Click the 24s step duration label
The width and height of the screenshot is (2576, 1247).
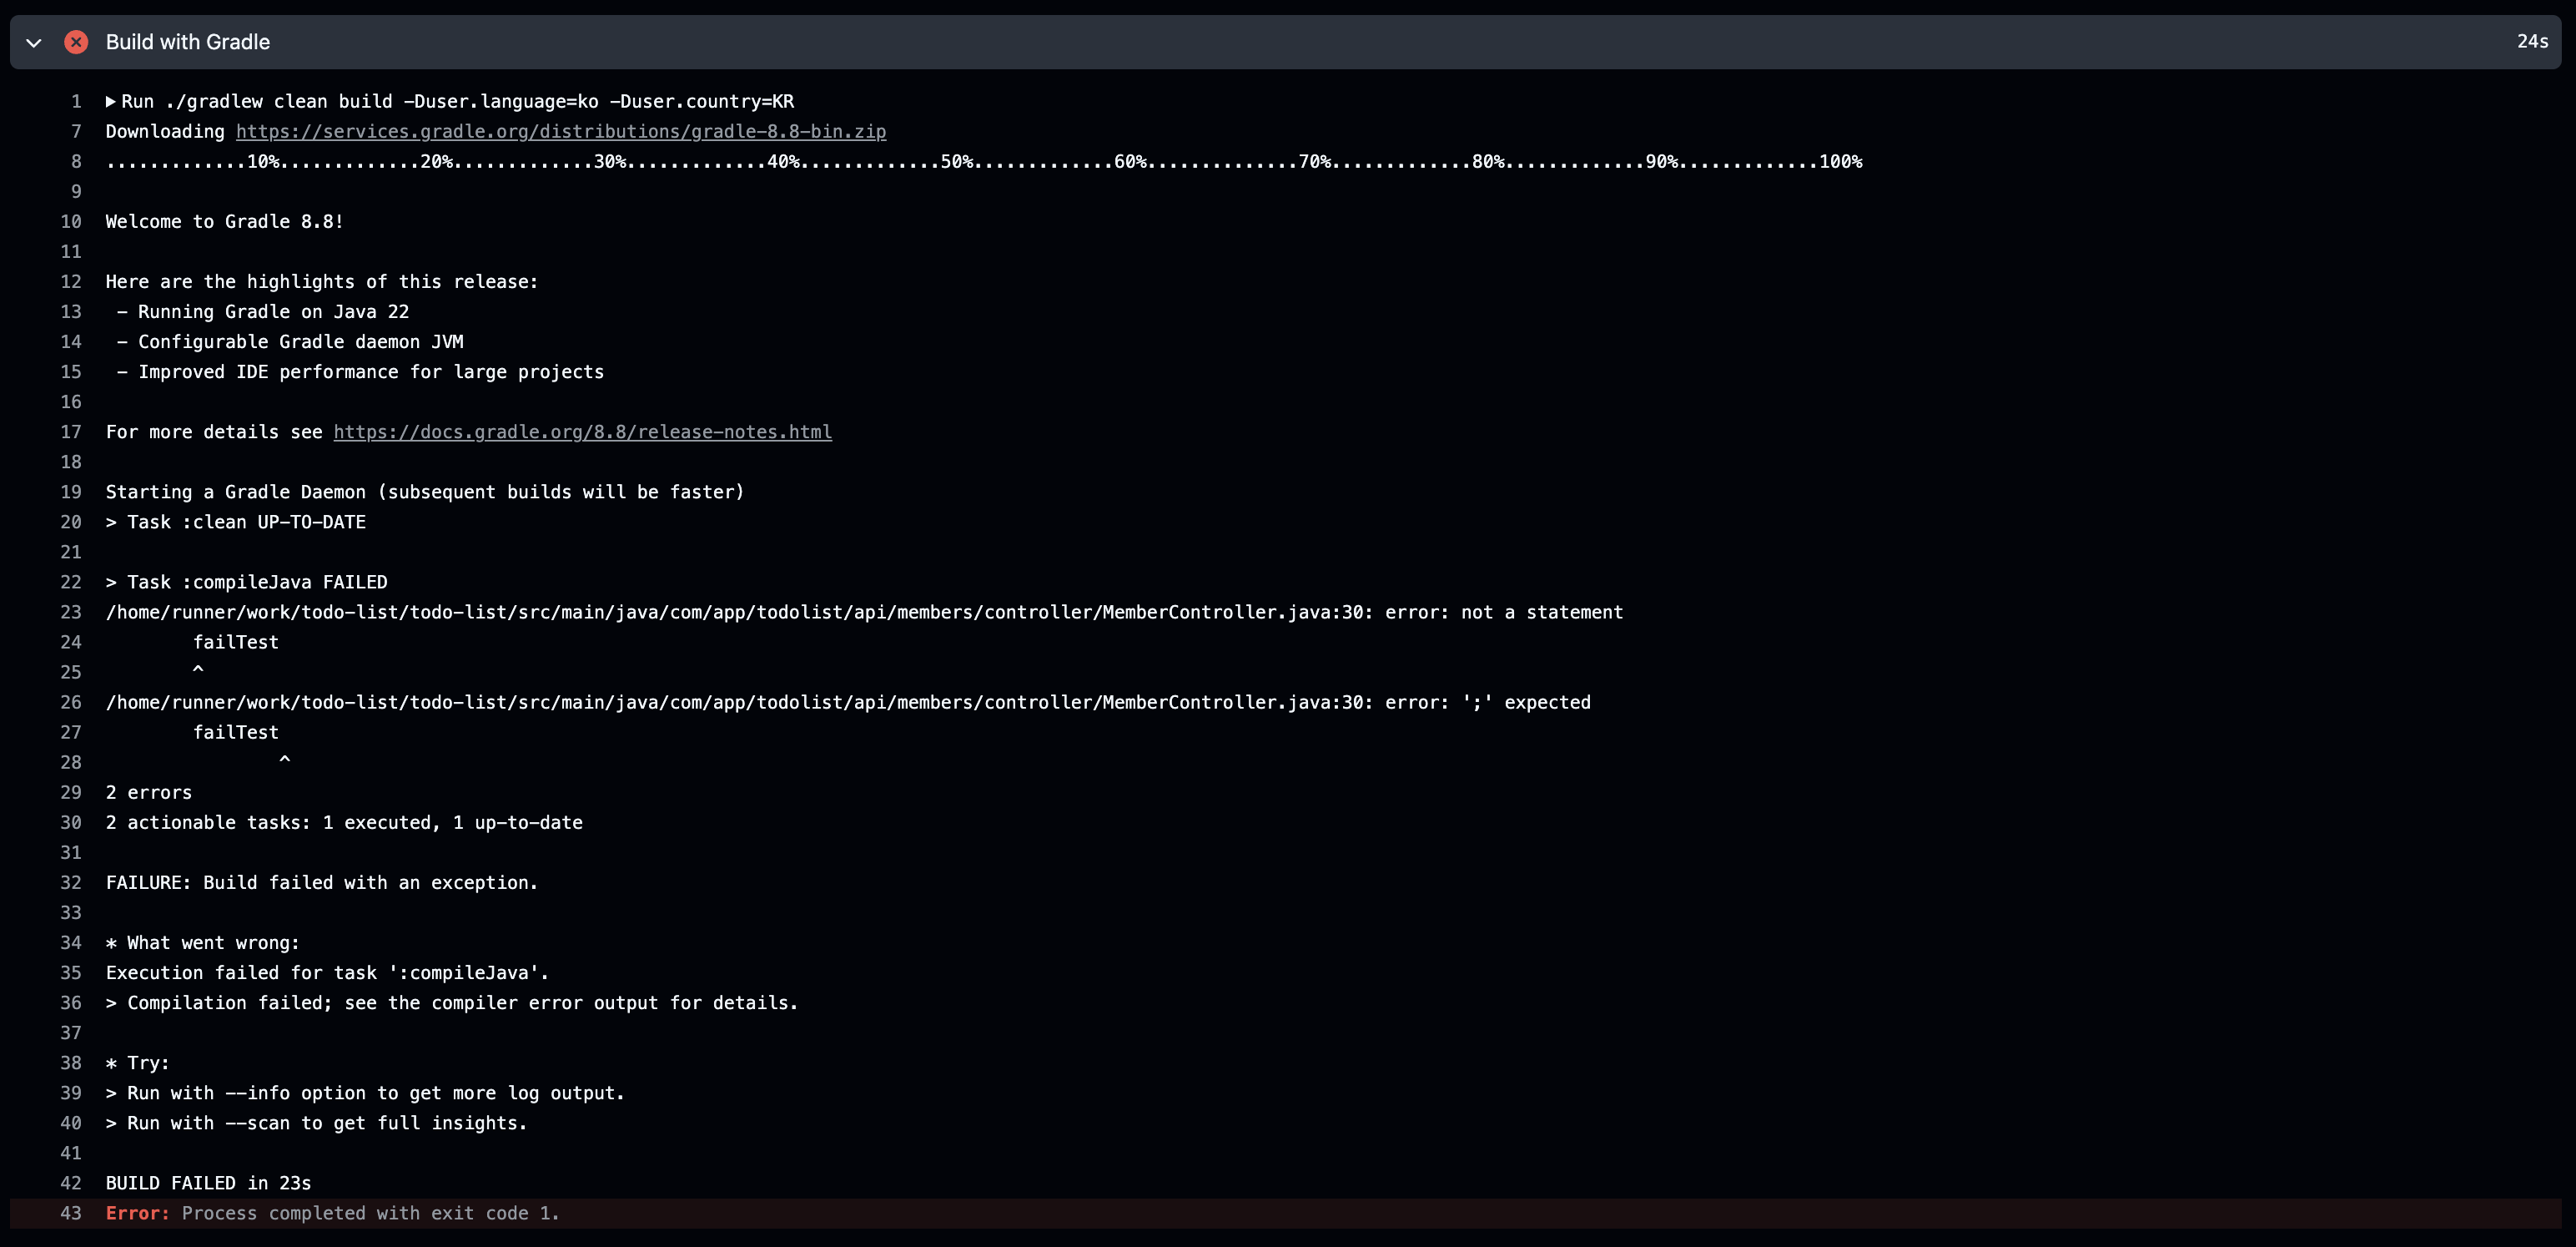(2532, 42)
